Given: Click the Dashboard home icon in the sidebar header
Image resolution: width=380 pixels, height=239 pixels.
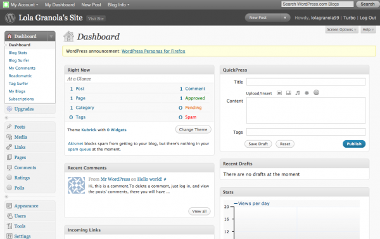Looking at the screenshot, I should [9, 36].
